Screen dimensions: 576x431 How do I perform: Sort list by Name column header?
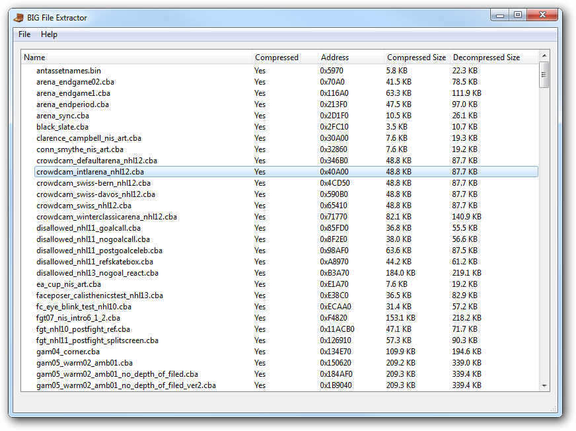pyautogui.click(x=136, y=58)
